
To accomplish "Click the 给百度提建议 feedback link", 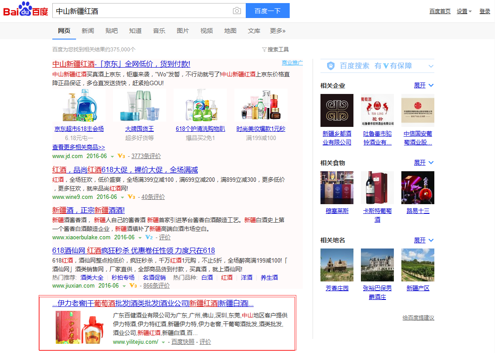I will pos(418,318).
